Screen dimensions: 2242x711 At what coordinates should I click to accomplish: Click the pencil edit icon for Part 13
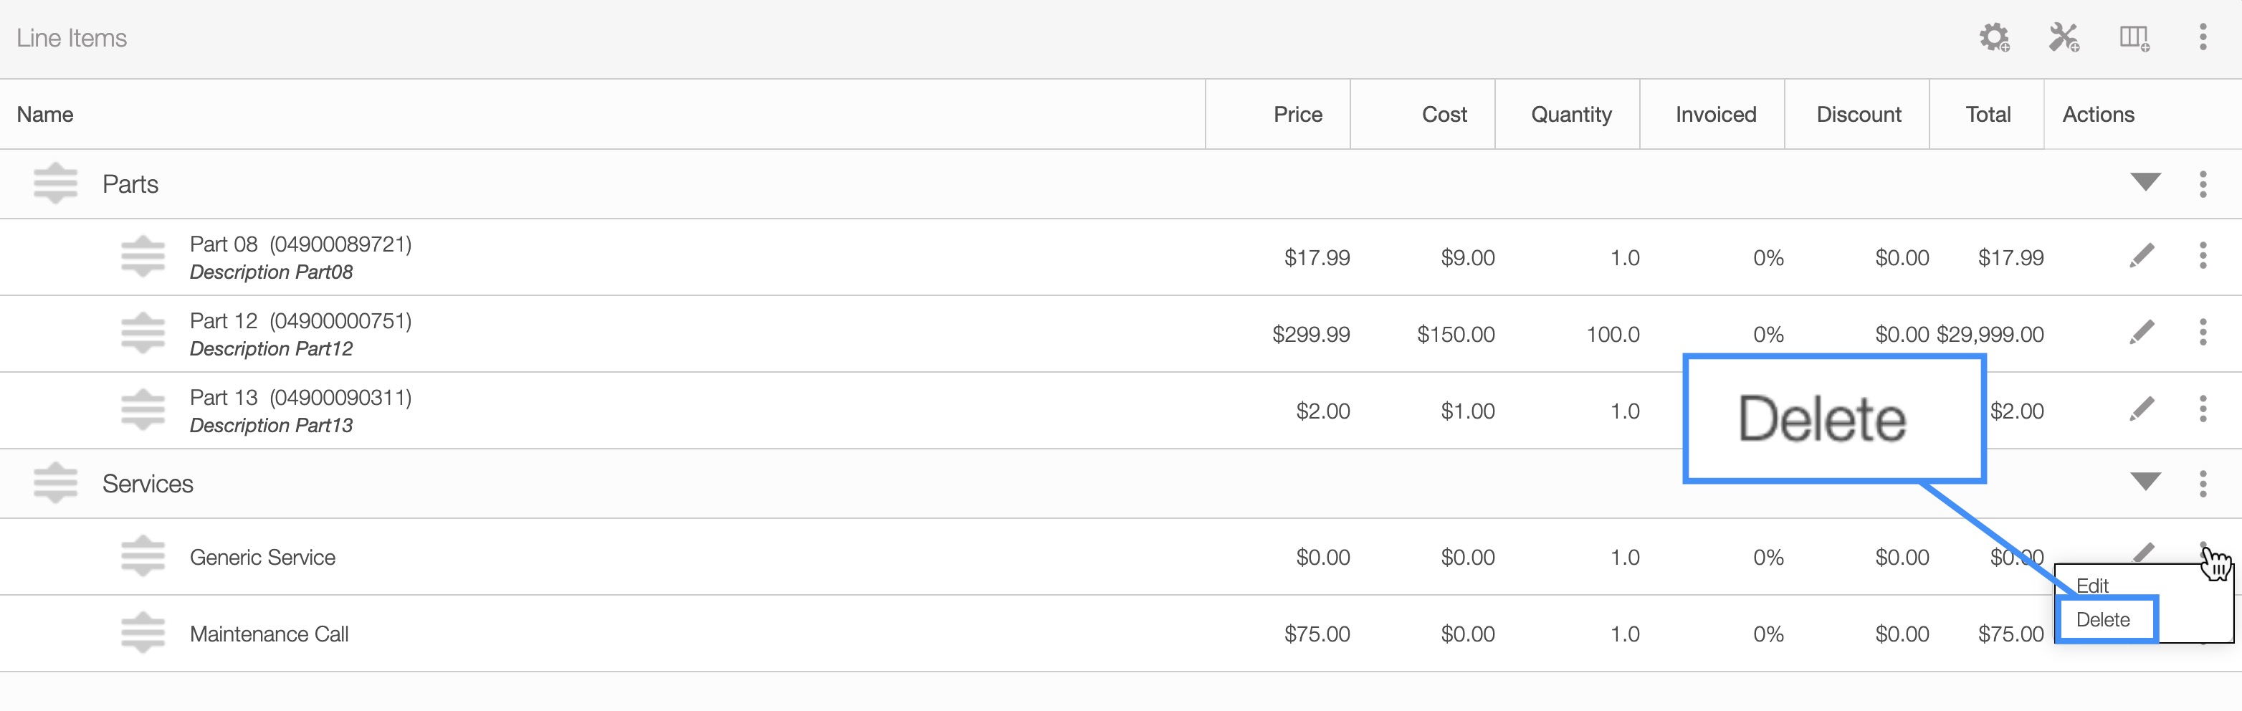pyautogui.click(x=2142, y=409)
